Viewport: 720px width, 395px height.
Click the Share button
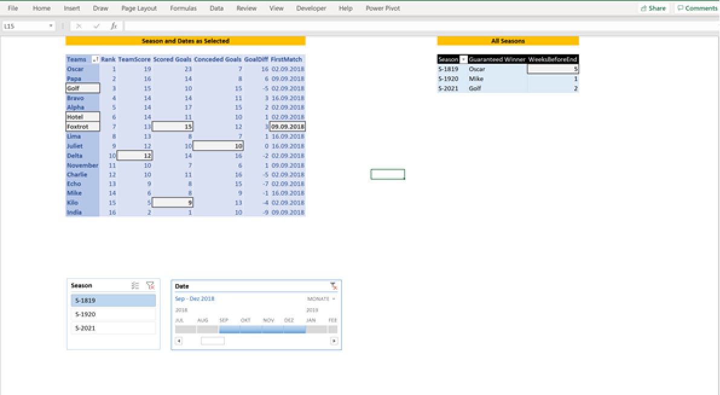[653, 8]
